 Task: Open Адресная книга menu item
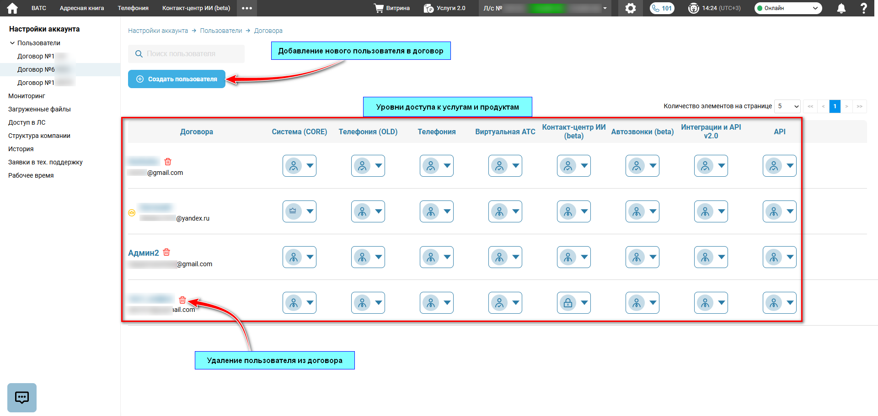pyautogui.click(x=82, y=8)
